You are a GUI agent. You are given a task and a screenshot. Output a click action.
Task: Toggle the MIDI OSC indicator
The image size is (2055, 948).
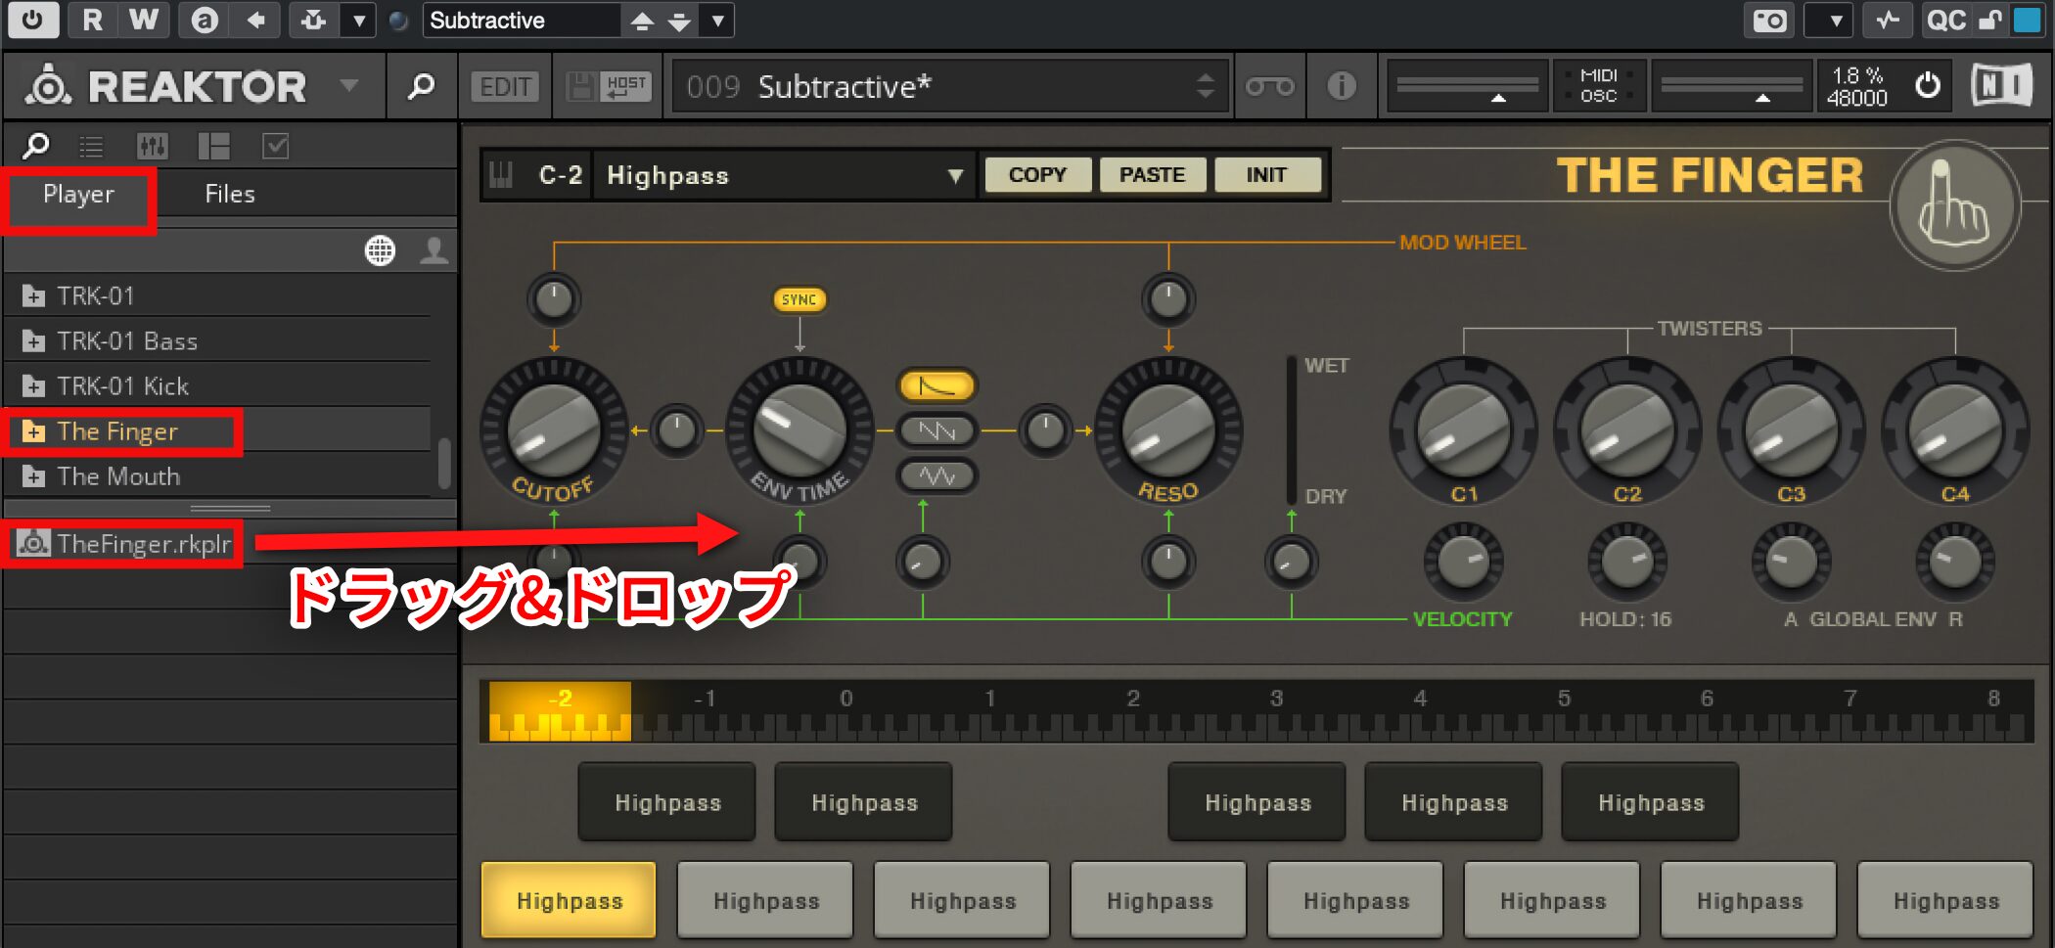[x=1599, y=86]
